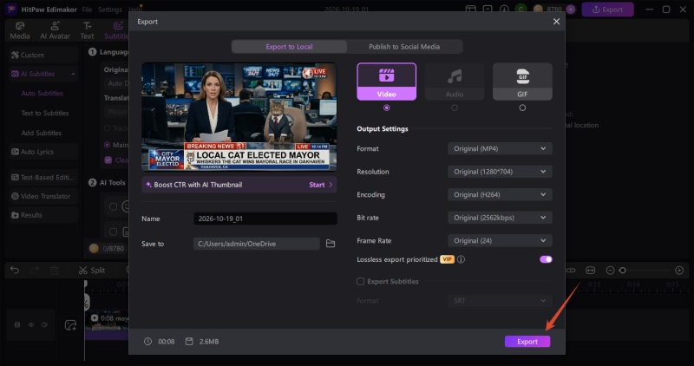
Task: Click the Save to path field
Action: pos(256,244)
